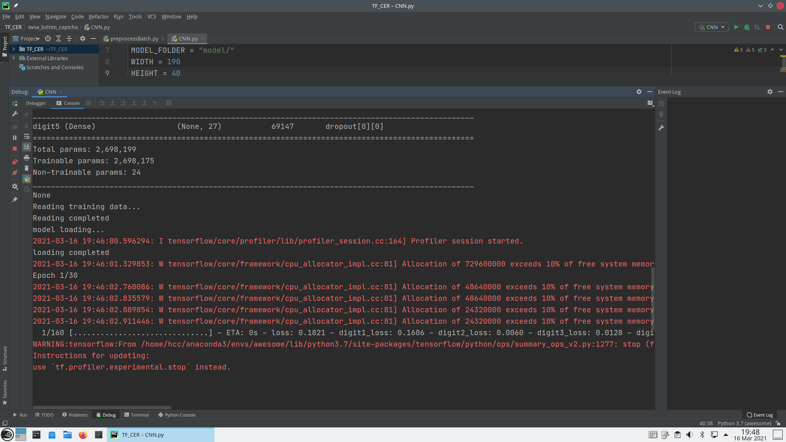
Task: Click the volume icon in system tray
Action: tap(690, 435)
